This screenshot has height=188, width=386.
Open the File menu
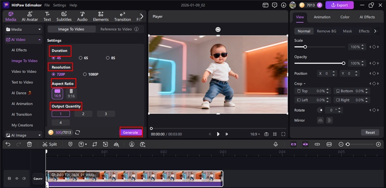point(47,5)
